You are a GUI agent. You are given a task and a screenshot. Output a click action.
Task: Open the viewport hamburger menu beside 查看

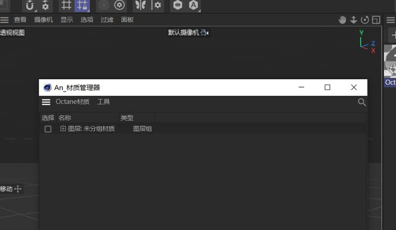click(x=4, y=20)
